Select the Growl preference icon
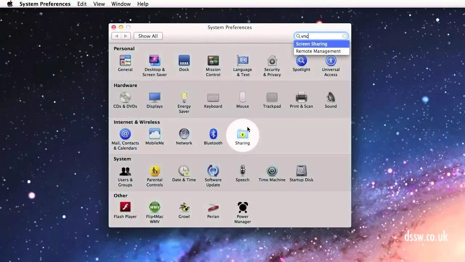Screen dimensions: 465x262 [184, 206]
